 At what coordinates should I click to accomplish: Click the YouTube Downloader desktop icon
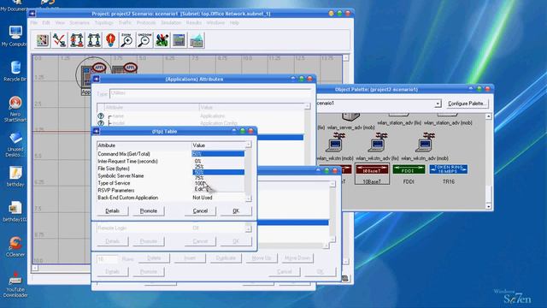[x=15, y=285]
